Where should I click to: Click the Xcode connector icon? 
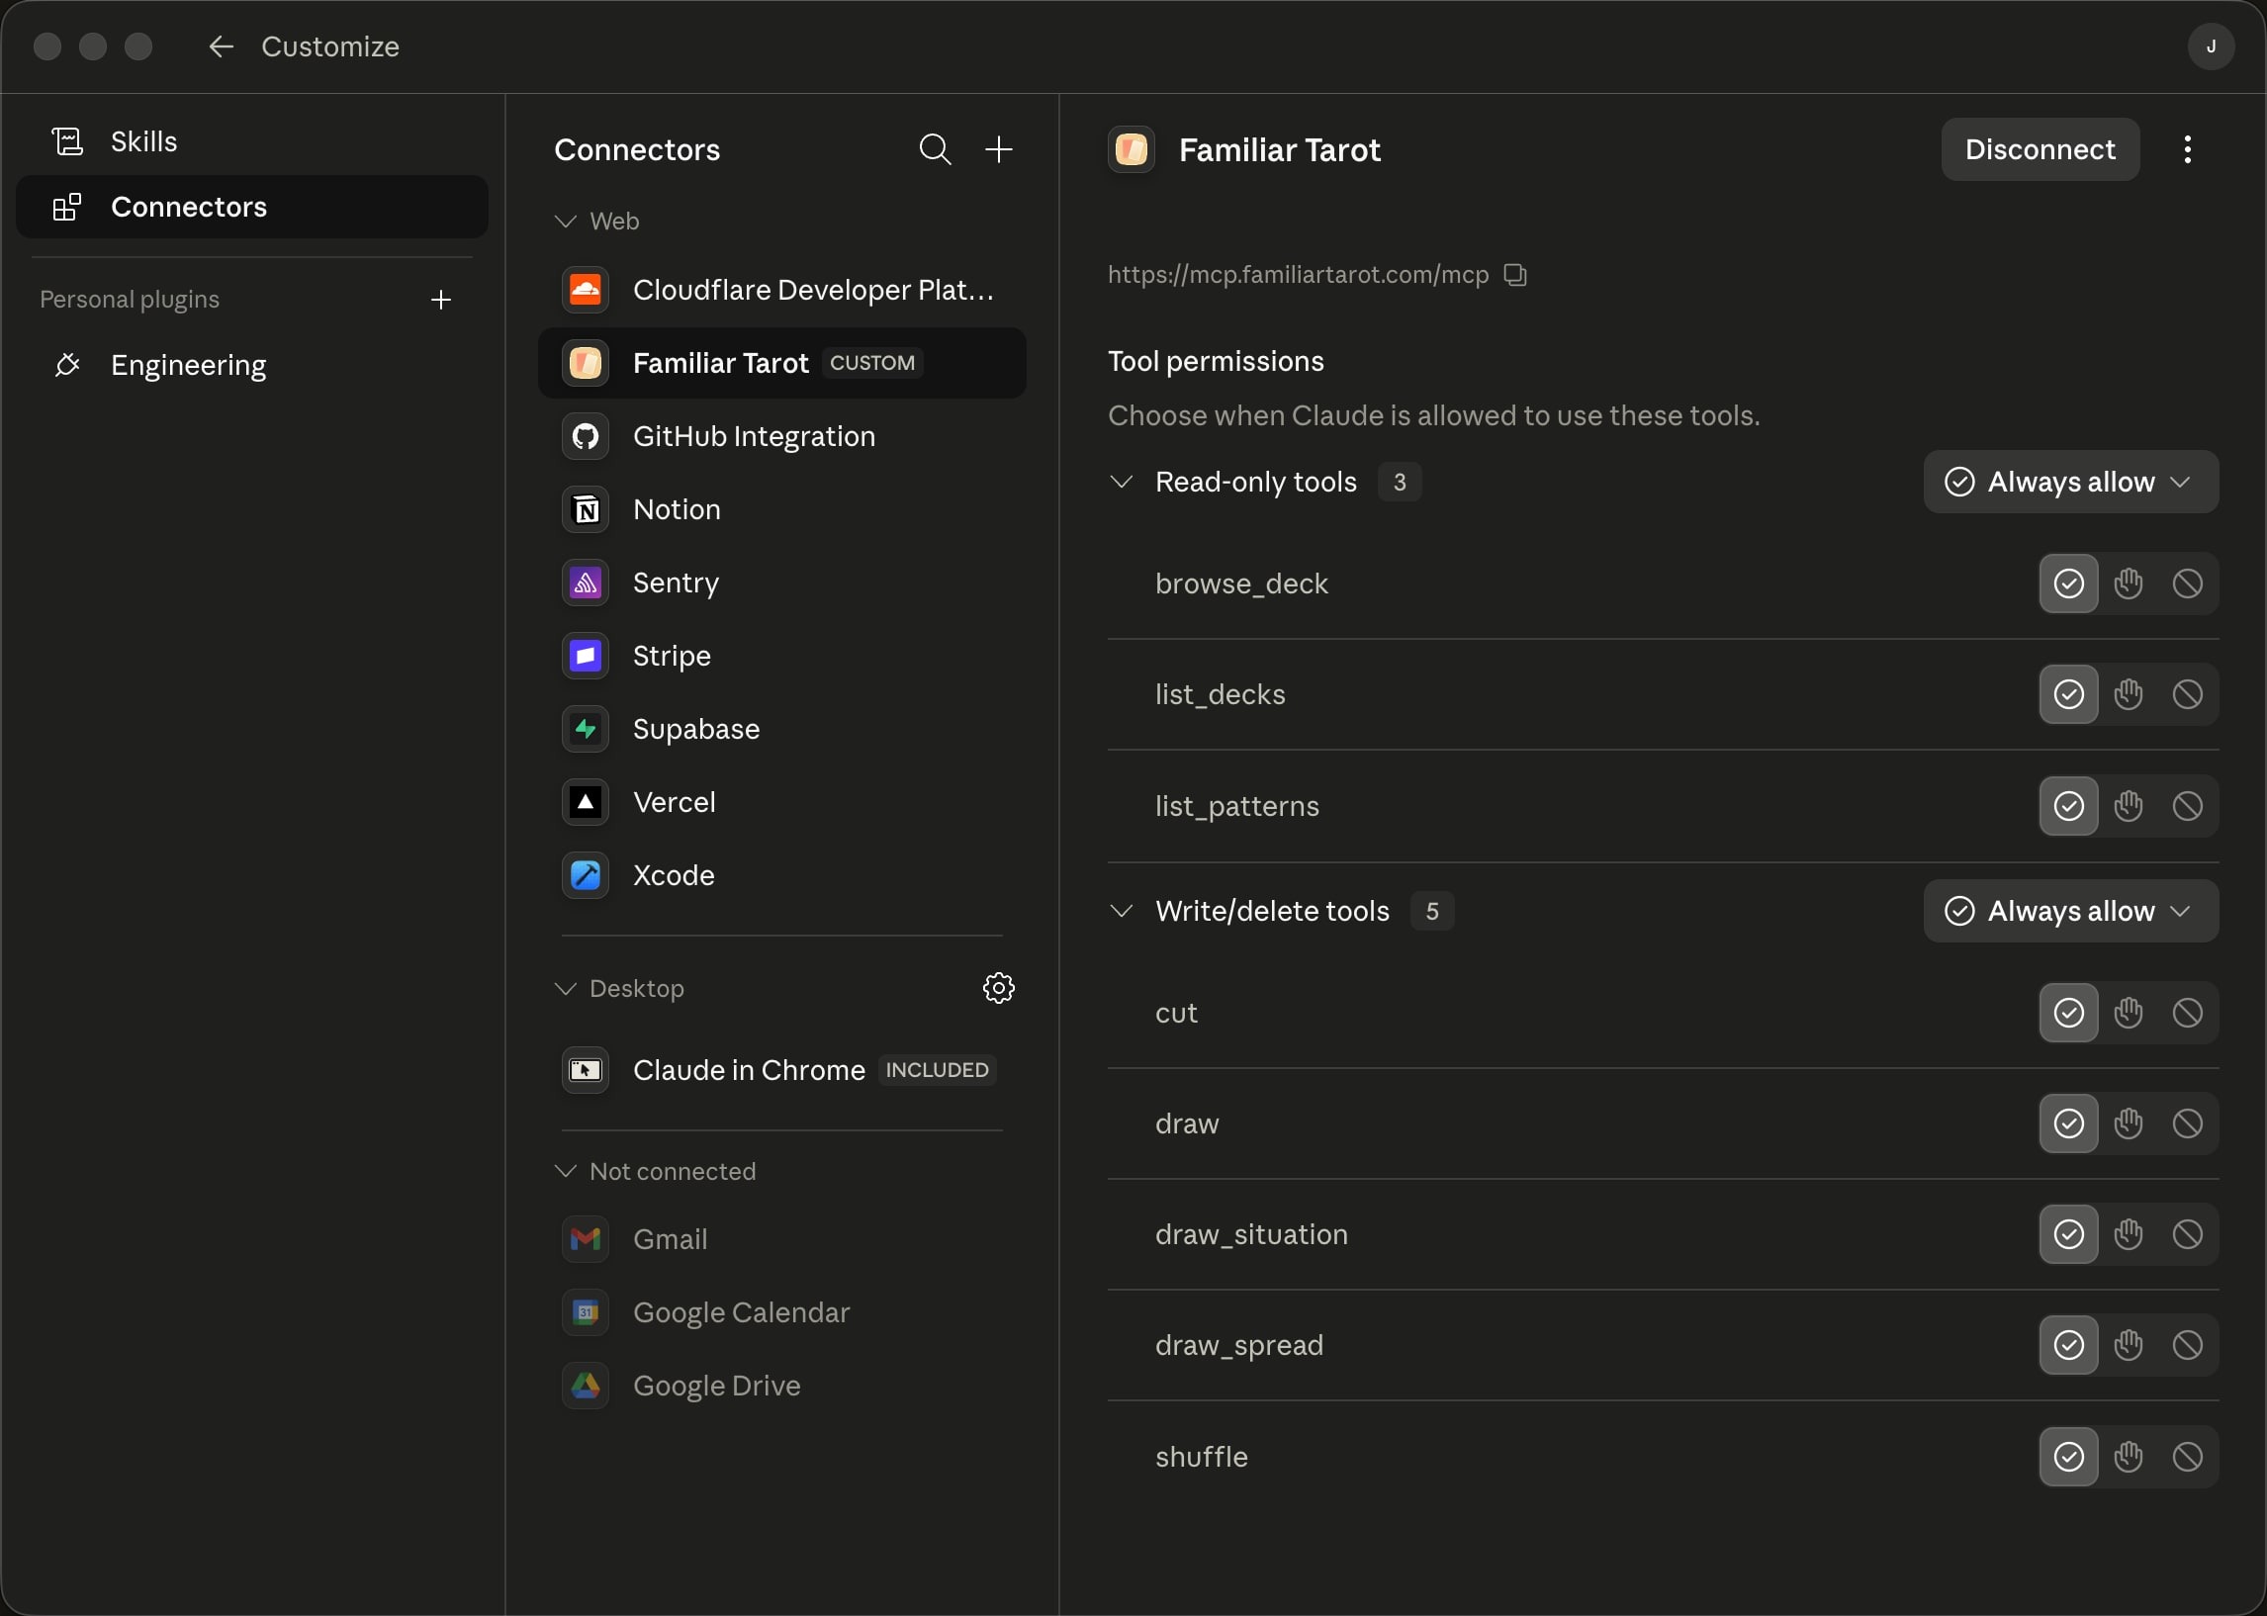[586, 874]
